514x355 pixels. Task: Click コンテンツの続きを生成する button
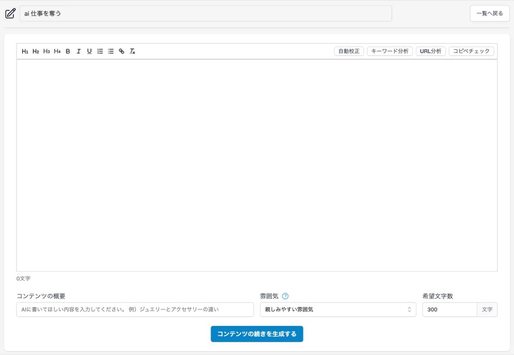[x=257, y=334]
